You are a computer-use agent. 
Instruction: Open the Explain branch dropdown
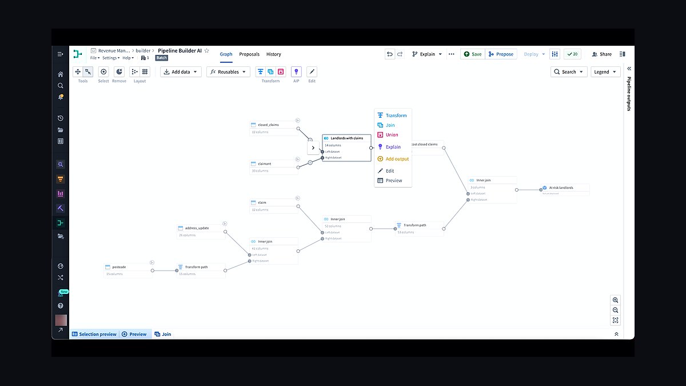(x=427, y=54)
